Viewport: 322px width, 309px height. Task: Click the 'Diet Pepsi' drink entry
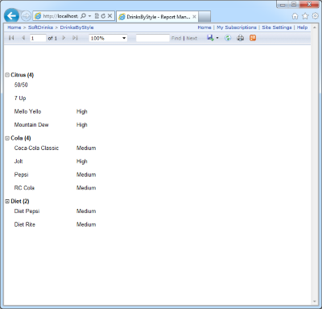(x=27, y=211)
